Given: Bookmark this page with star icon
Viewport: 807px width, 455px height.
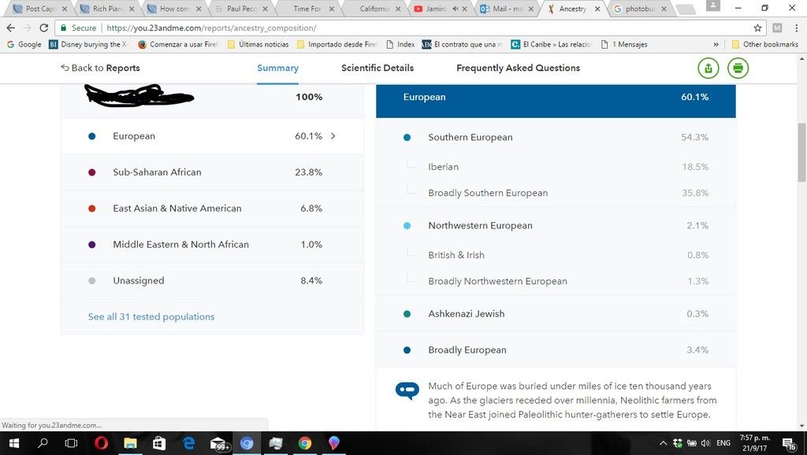Looking at the screenshot, I should (757, 28).
